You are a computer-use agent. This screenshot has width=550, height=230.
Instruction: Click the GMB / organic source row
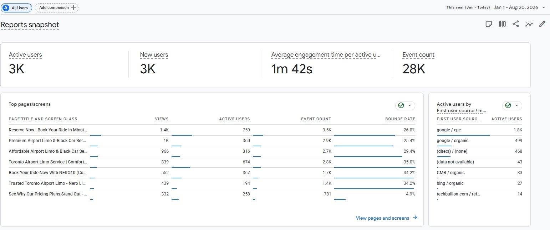tap(479, 173)
